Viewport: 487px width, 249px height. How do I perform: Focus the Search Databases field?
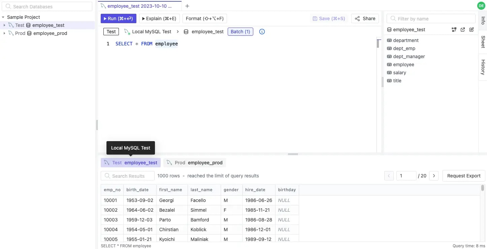[x=47, y=7]
